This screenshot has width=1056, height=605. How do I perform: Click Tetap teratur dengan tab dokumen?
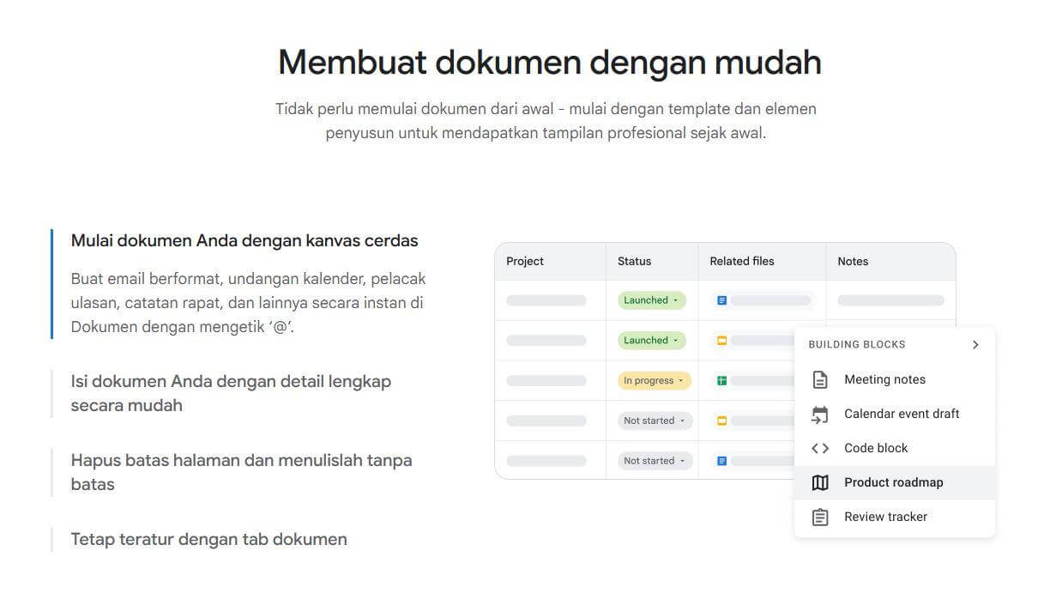tap(208, 539)
